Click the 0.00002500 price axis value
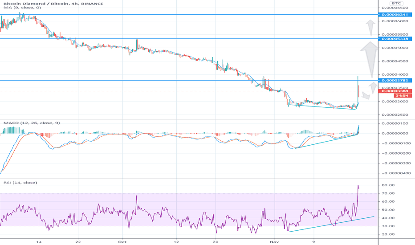 tap(395, 115)
